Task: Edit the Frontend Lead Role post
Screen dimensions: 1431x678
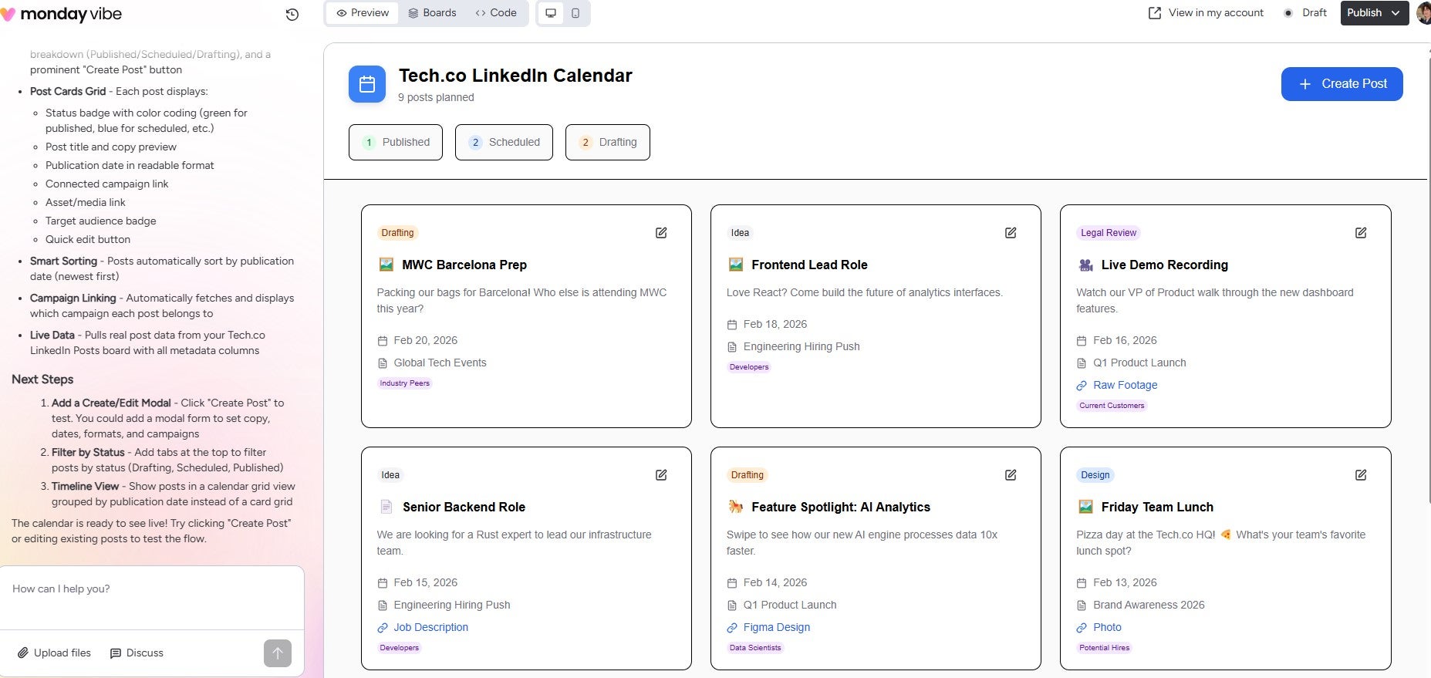Action: pos(1011,233)
